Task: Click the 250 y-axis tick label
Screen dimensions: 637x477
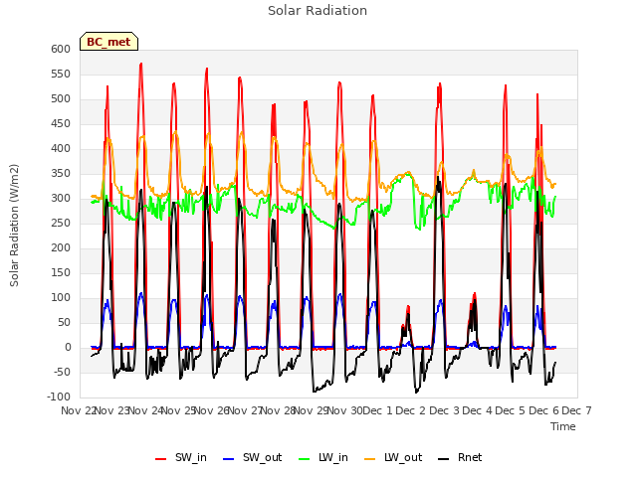Action: 61,223
